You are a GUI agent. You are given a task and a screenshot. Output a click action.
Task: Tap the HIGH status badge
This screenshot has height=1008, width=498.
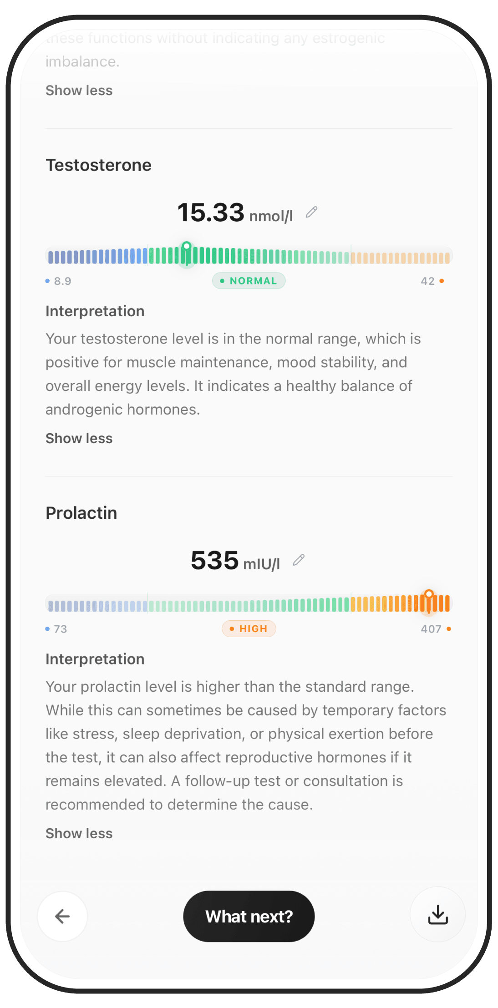249,628
